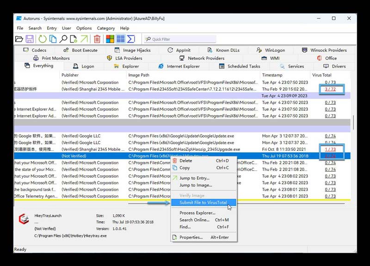Switch to the Codecs tab
Image resolution: width=370 pixels, height=266 pixels.
35,50
